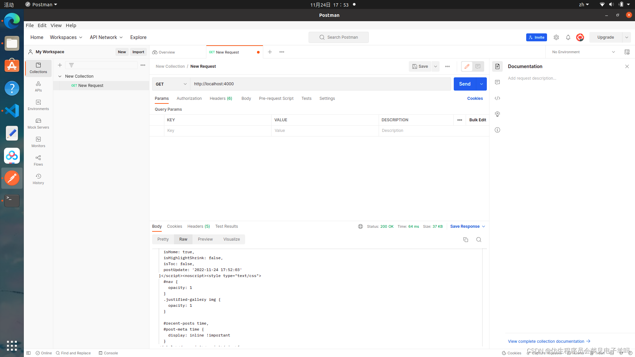Expand the Upgrade dropdown arrow
The width and height of the screenshot is (635, 357).
coord(627,37)
